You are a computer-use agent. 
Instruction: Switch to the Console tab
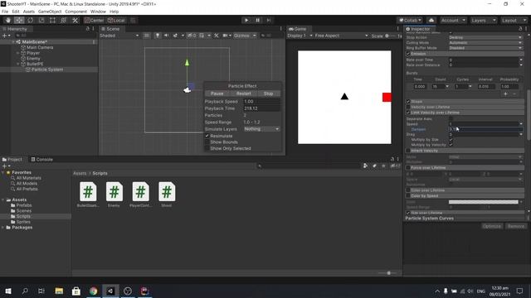point(42,160)
